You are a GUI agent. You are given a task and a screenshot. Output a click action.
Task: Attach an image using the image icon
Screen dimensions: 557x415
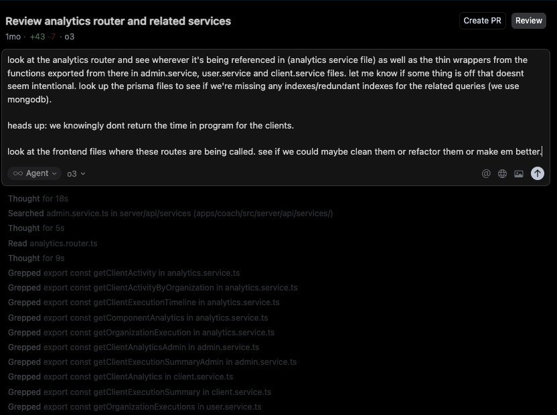pyautogui.click(x=519, y=173)
